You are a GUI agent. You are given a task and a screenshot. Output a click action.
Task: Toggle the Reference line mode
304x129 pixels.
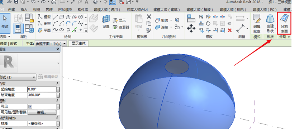(44, 24)
